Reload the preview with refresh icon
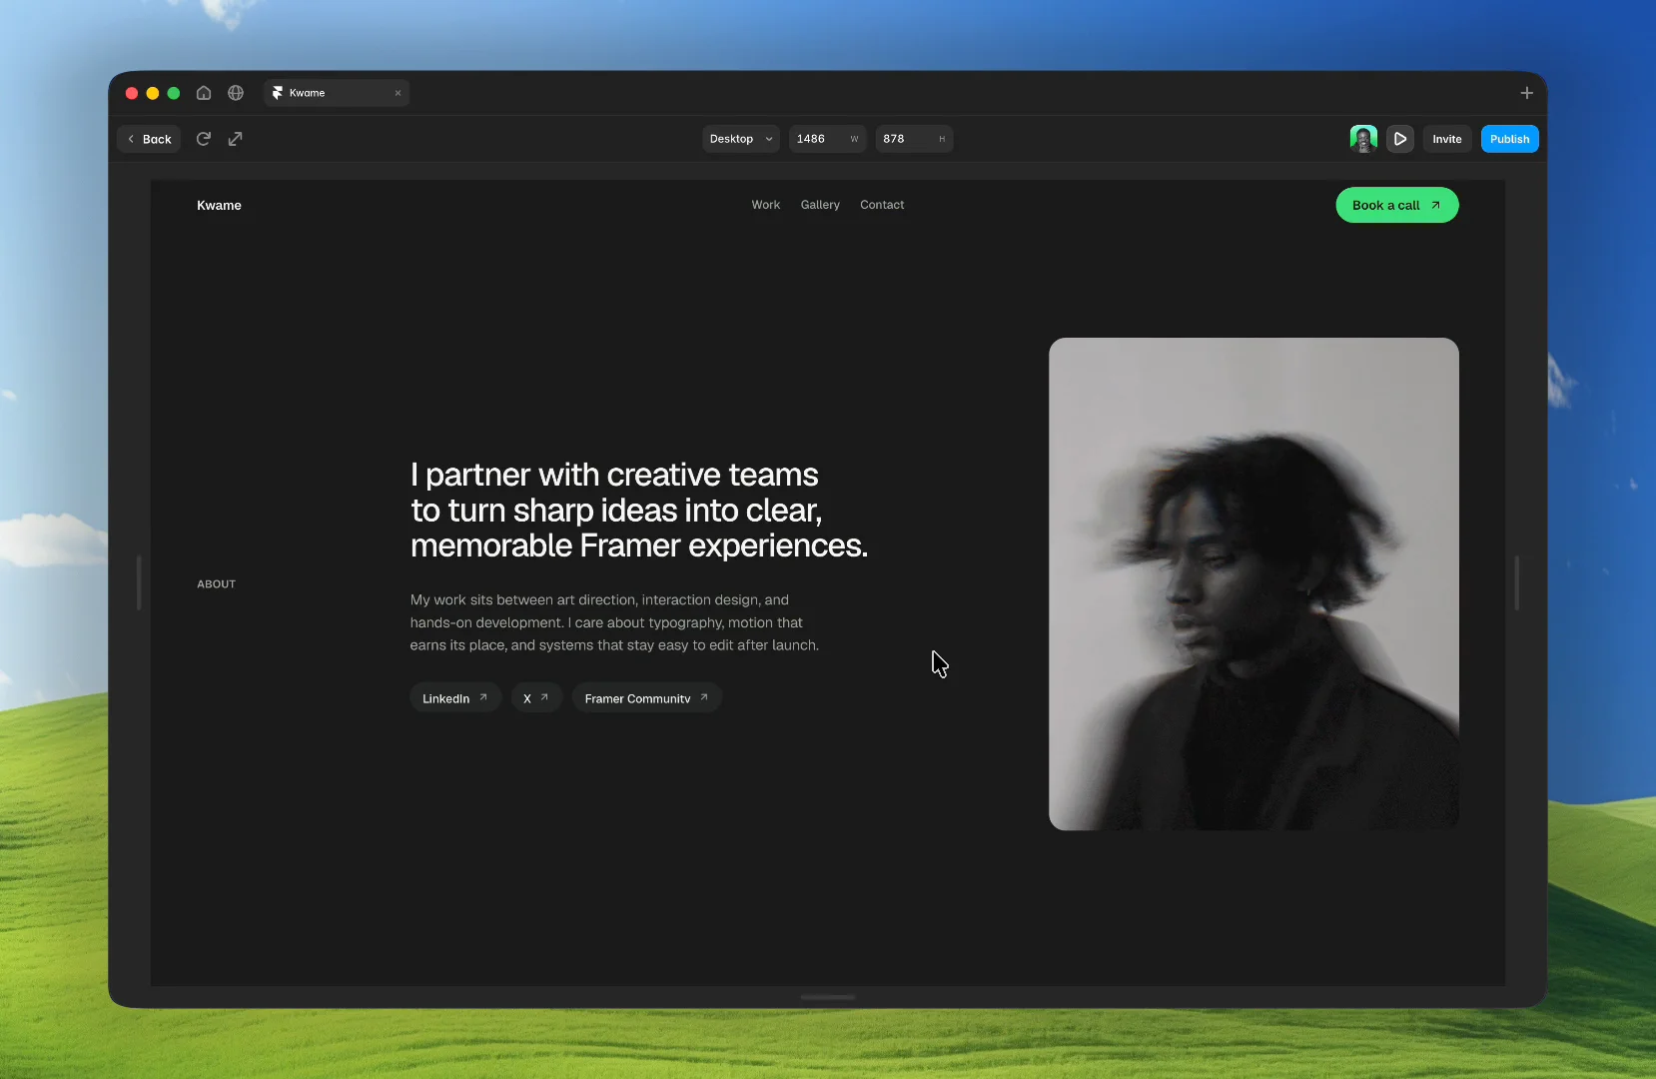This screenshot has height=1079, width=1656. [x=204, y=139]
